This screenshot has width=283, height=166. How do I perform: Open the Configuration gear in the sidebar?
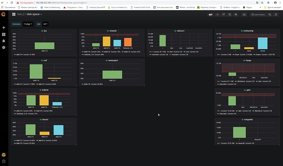click(4, 47)
